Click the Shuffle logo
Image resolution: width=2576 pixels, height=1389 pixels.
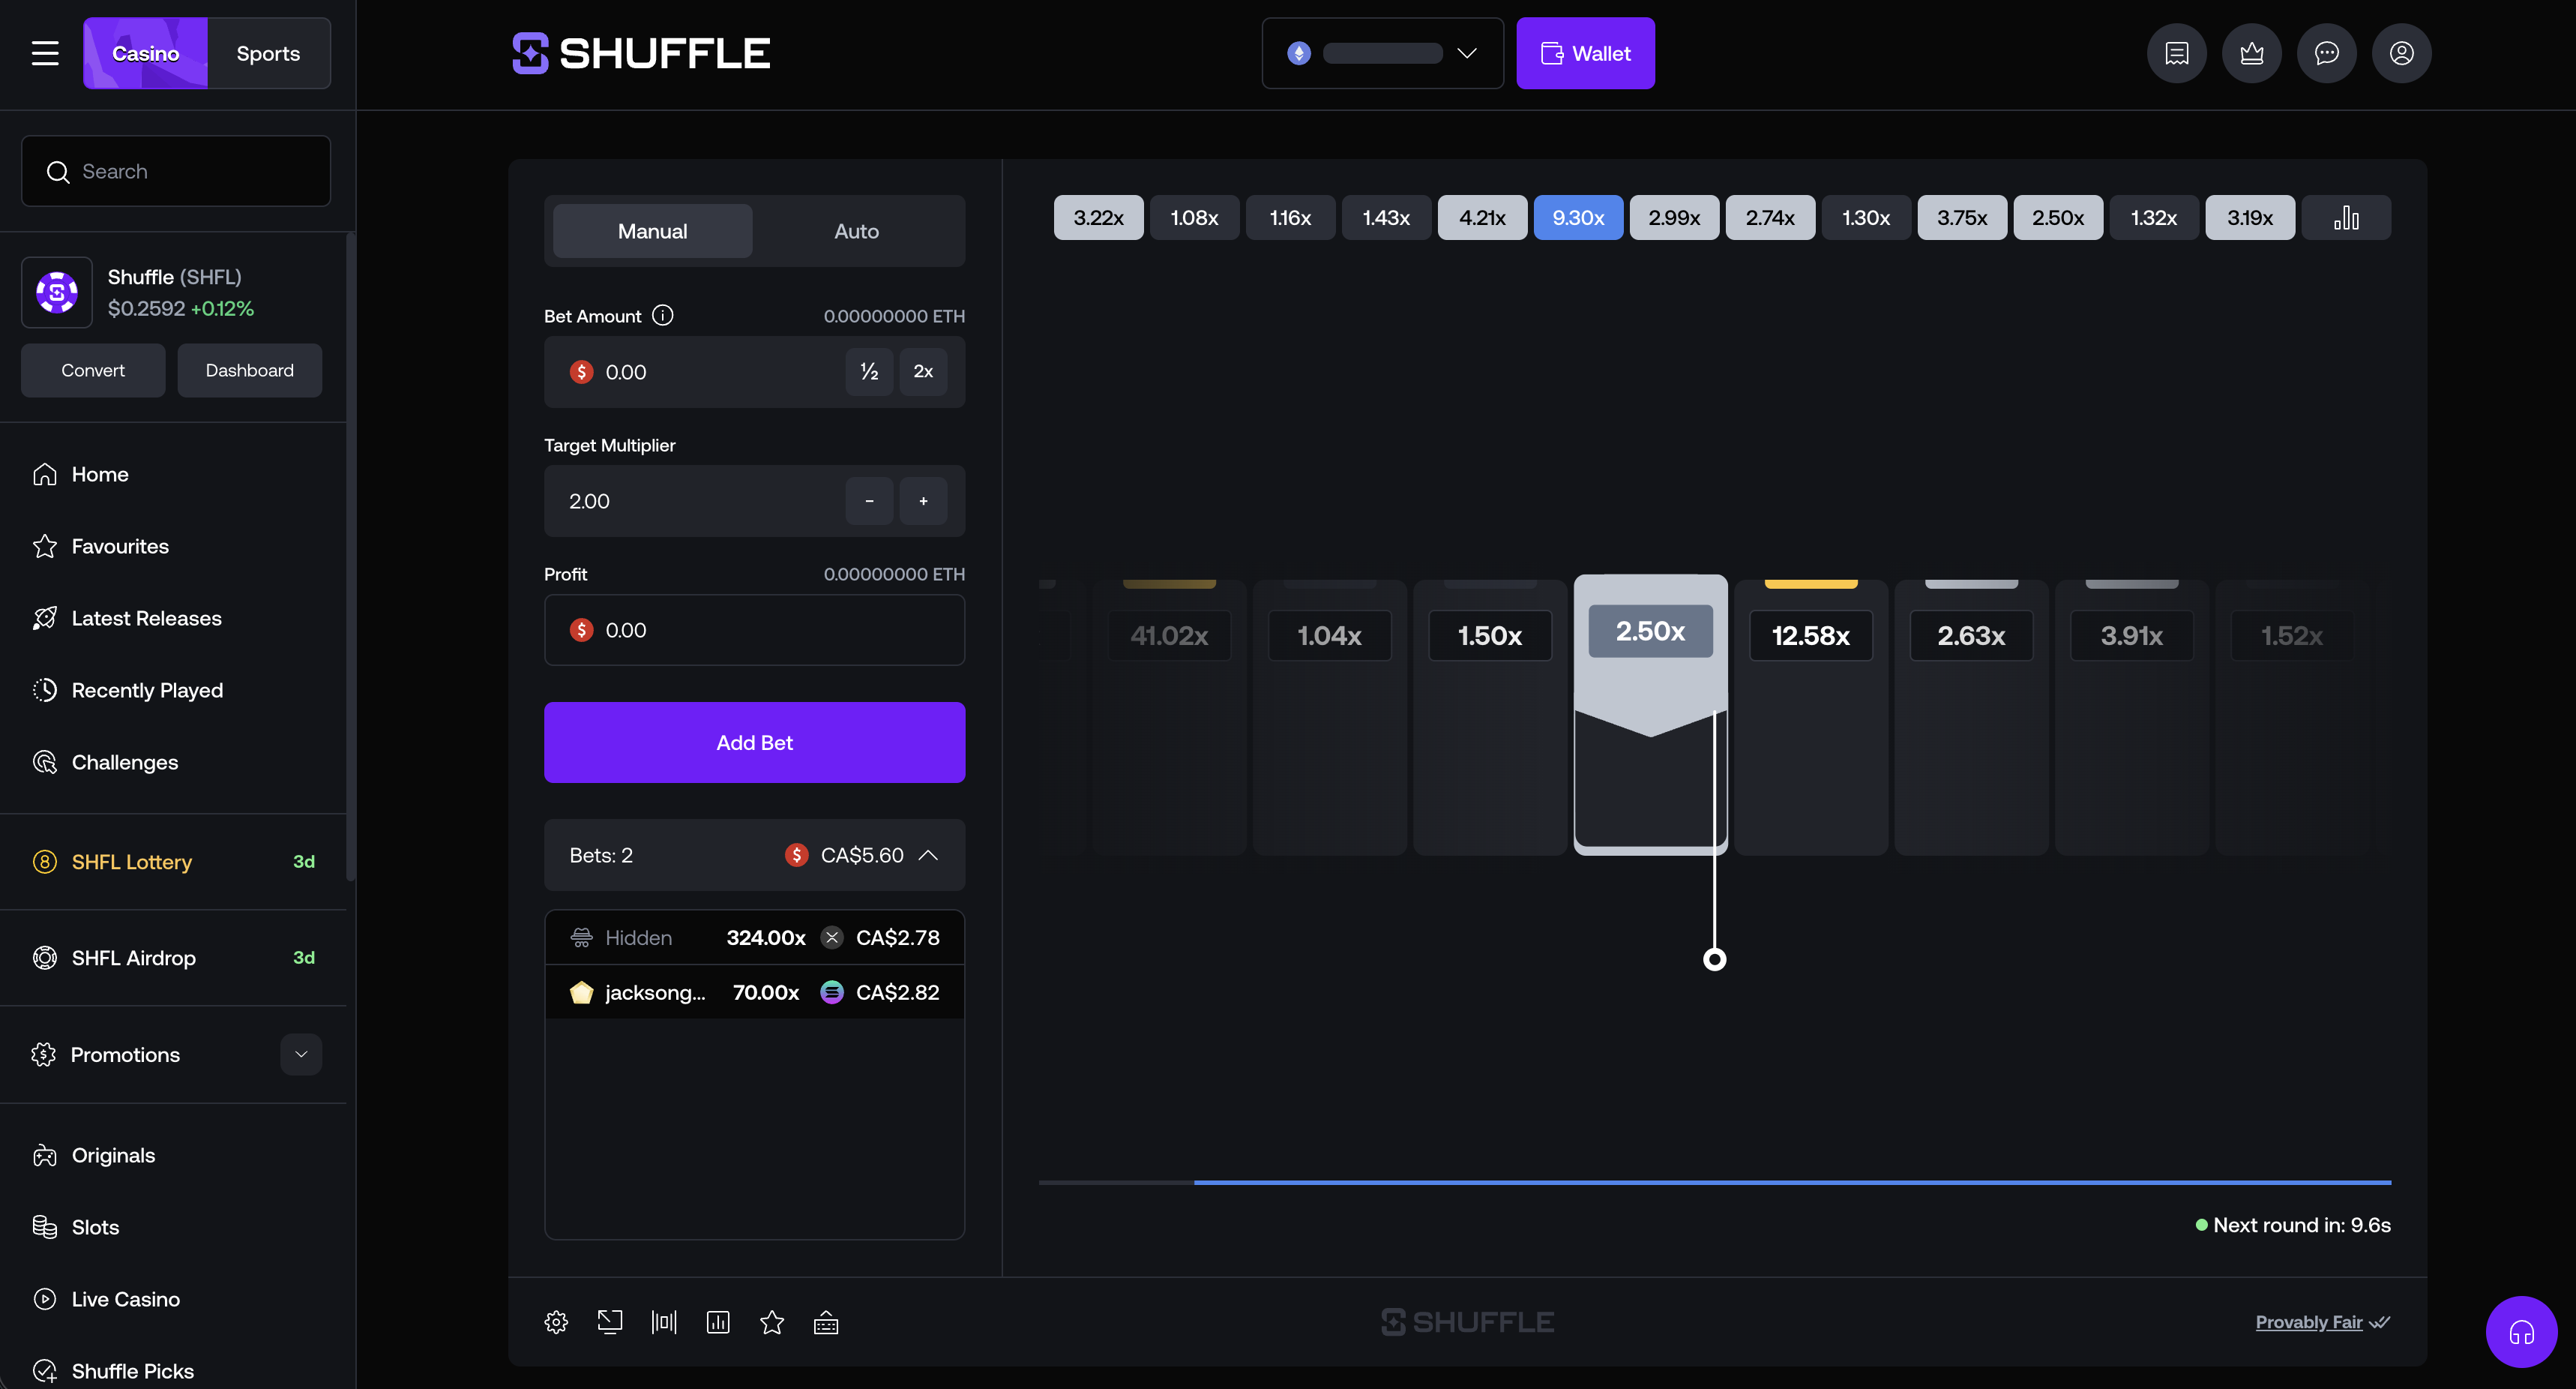tap(641, 53)
